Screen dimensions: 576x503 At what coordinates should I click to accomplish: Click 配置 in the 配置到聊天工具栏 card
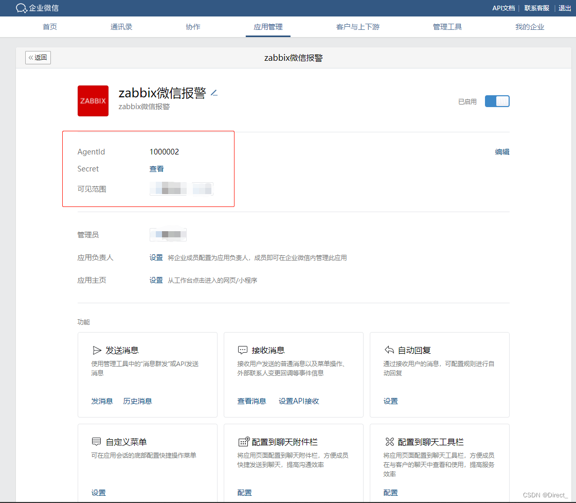390,493
